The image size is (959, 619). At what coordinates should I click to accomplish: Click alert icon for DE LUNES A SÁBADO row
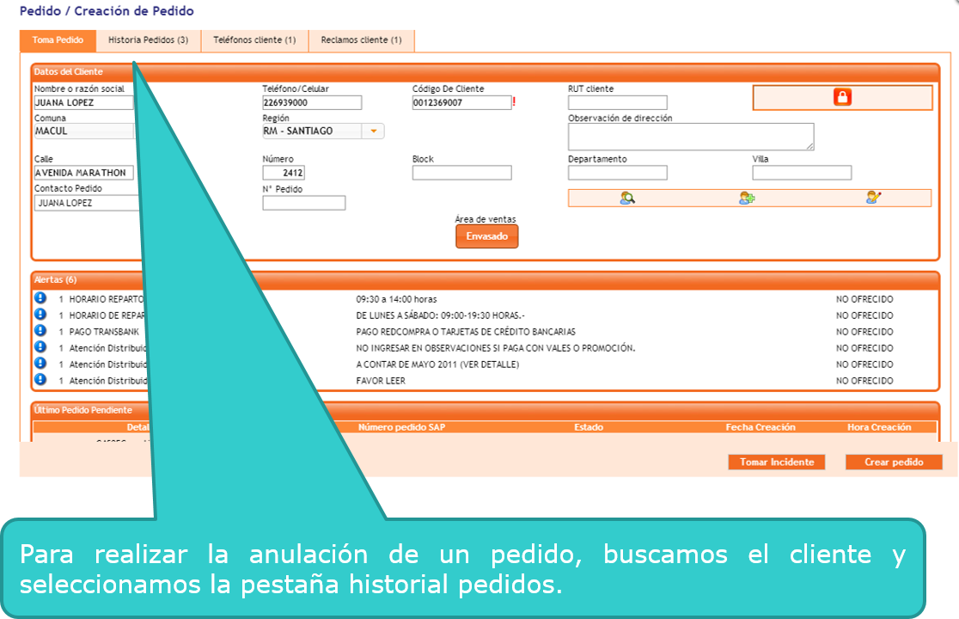click(40, 315)
